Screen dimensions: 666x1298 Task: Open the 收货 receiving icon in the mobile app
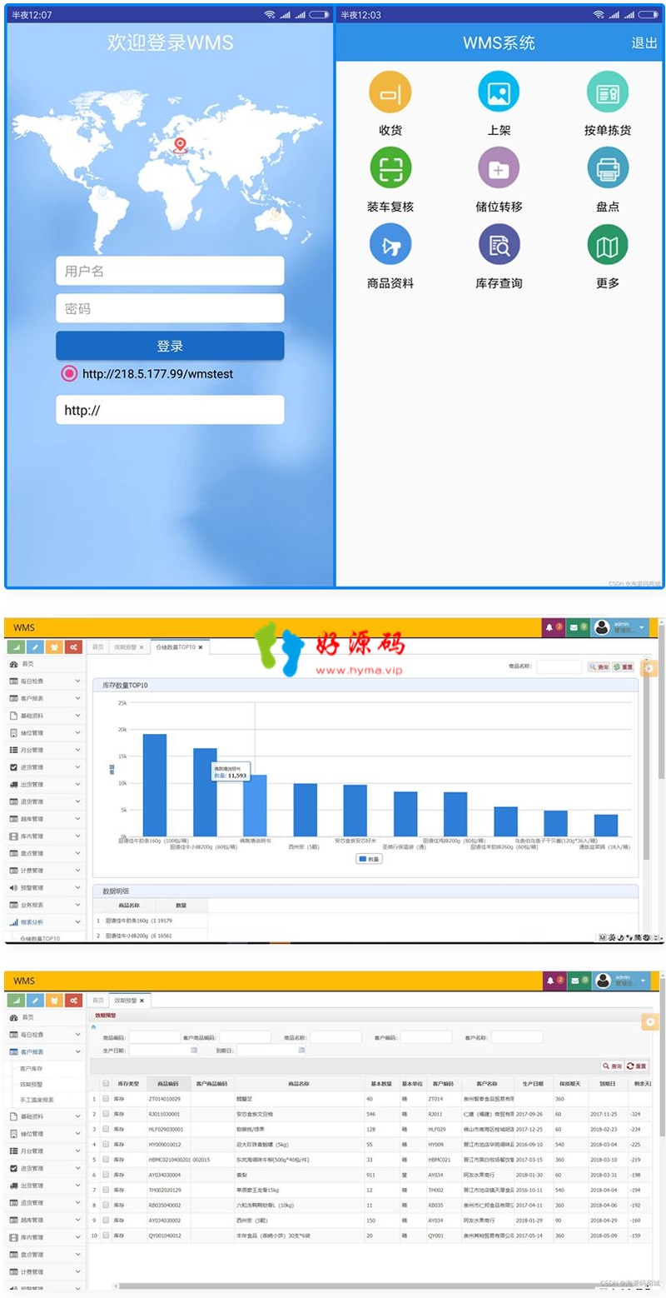[x=390, y=92]
